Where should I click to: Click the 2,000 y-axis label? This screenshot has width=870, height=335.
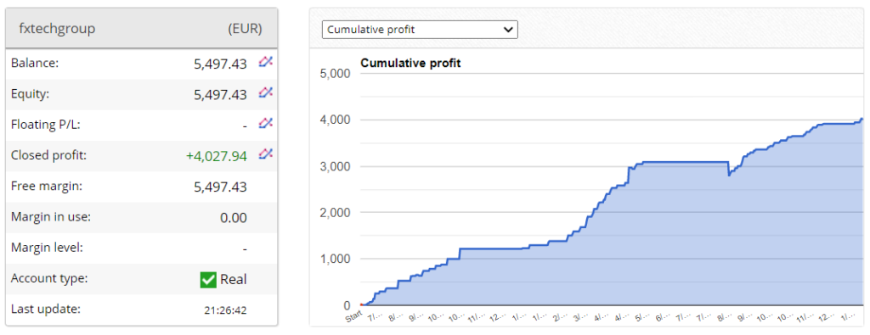(336, 213)
